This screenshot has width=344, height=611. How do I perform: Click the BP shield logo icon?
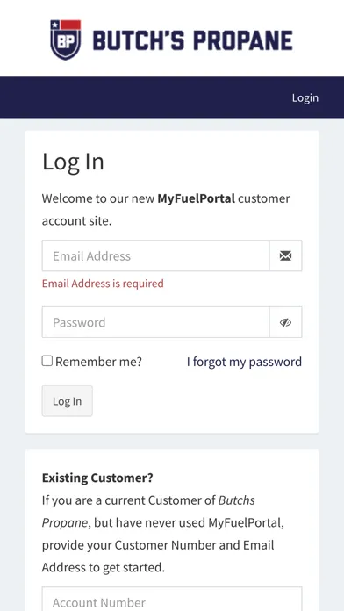(x=66, y=40)
